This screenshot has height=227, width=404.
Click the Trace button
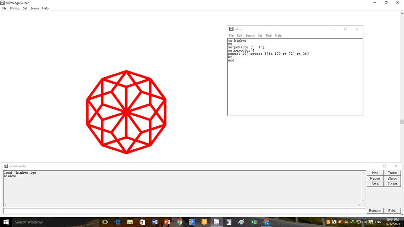click(x=392, y=173)
